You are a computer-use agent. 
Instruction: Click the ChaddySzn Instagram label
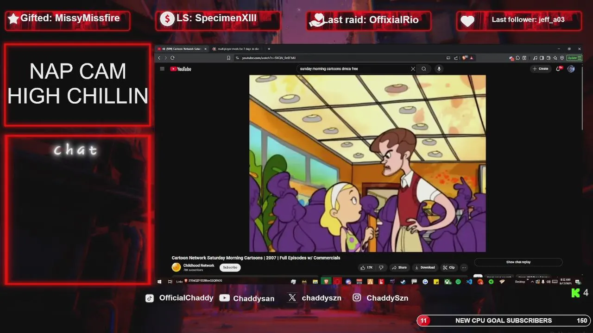click(x=387, y=298)
